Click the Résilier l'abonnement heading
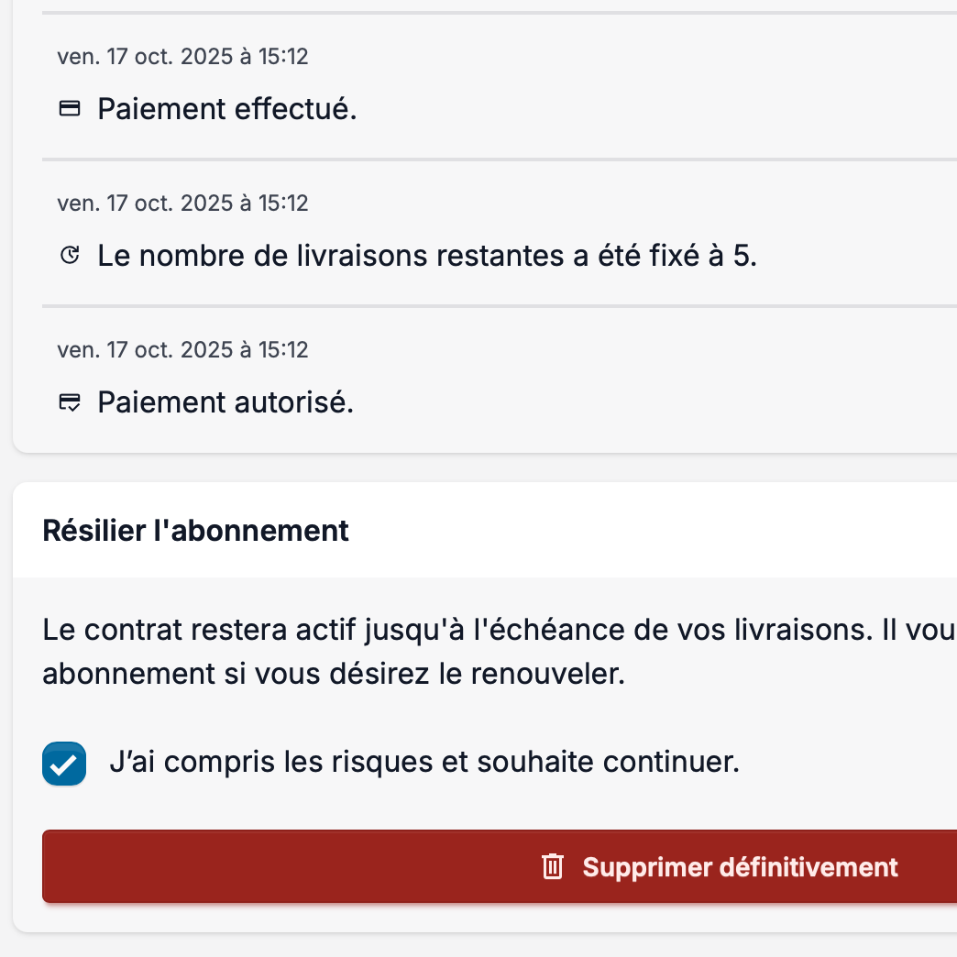The width and height of the screenshot is (957, 957). coord(195,531)
